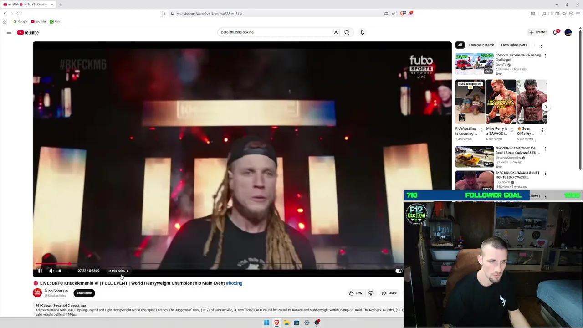583x328 pixels.
Task: Open the YouTube bookmark in bookmarks bar
Action: click(38, 21)
